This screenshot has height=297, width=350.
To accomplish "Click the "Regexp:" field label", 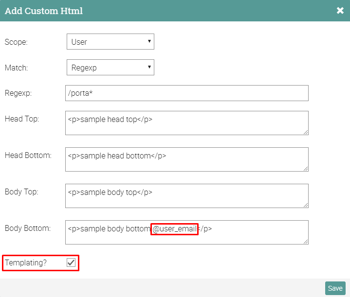I will [18, 93].
